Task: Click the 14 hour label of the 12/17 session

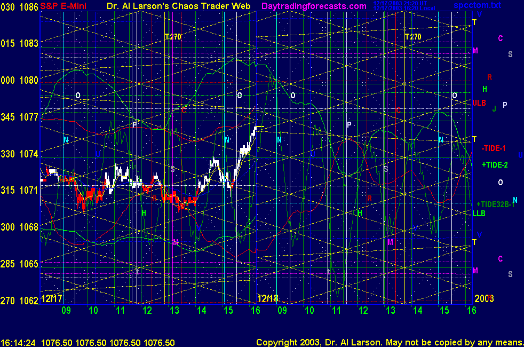Action: tap(202, 310)
